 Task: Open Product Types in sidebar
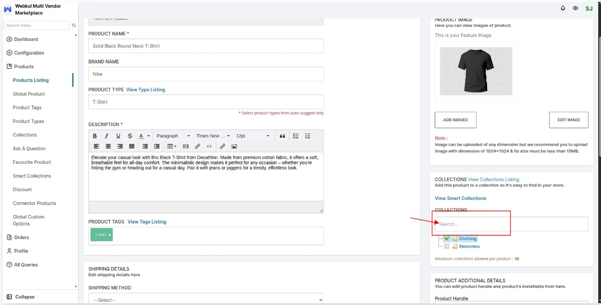click(x=28, y=121)
